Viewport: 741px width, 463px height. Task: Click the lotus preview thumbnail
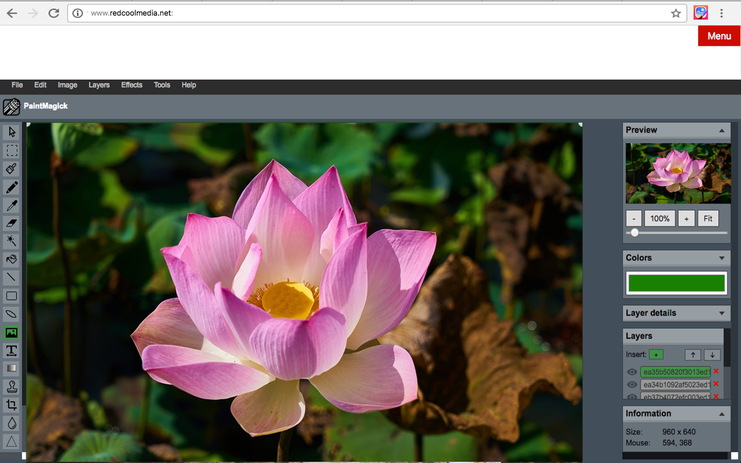[678, 173]
